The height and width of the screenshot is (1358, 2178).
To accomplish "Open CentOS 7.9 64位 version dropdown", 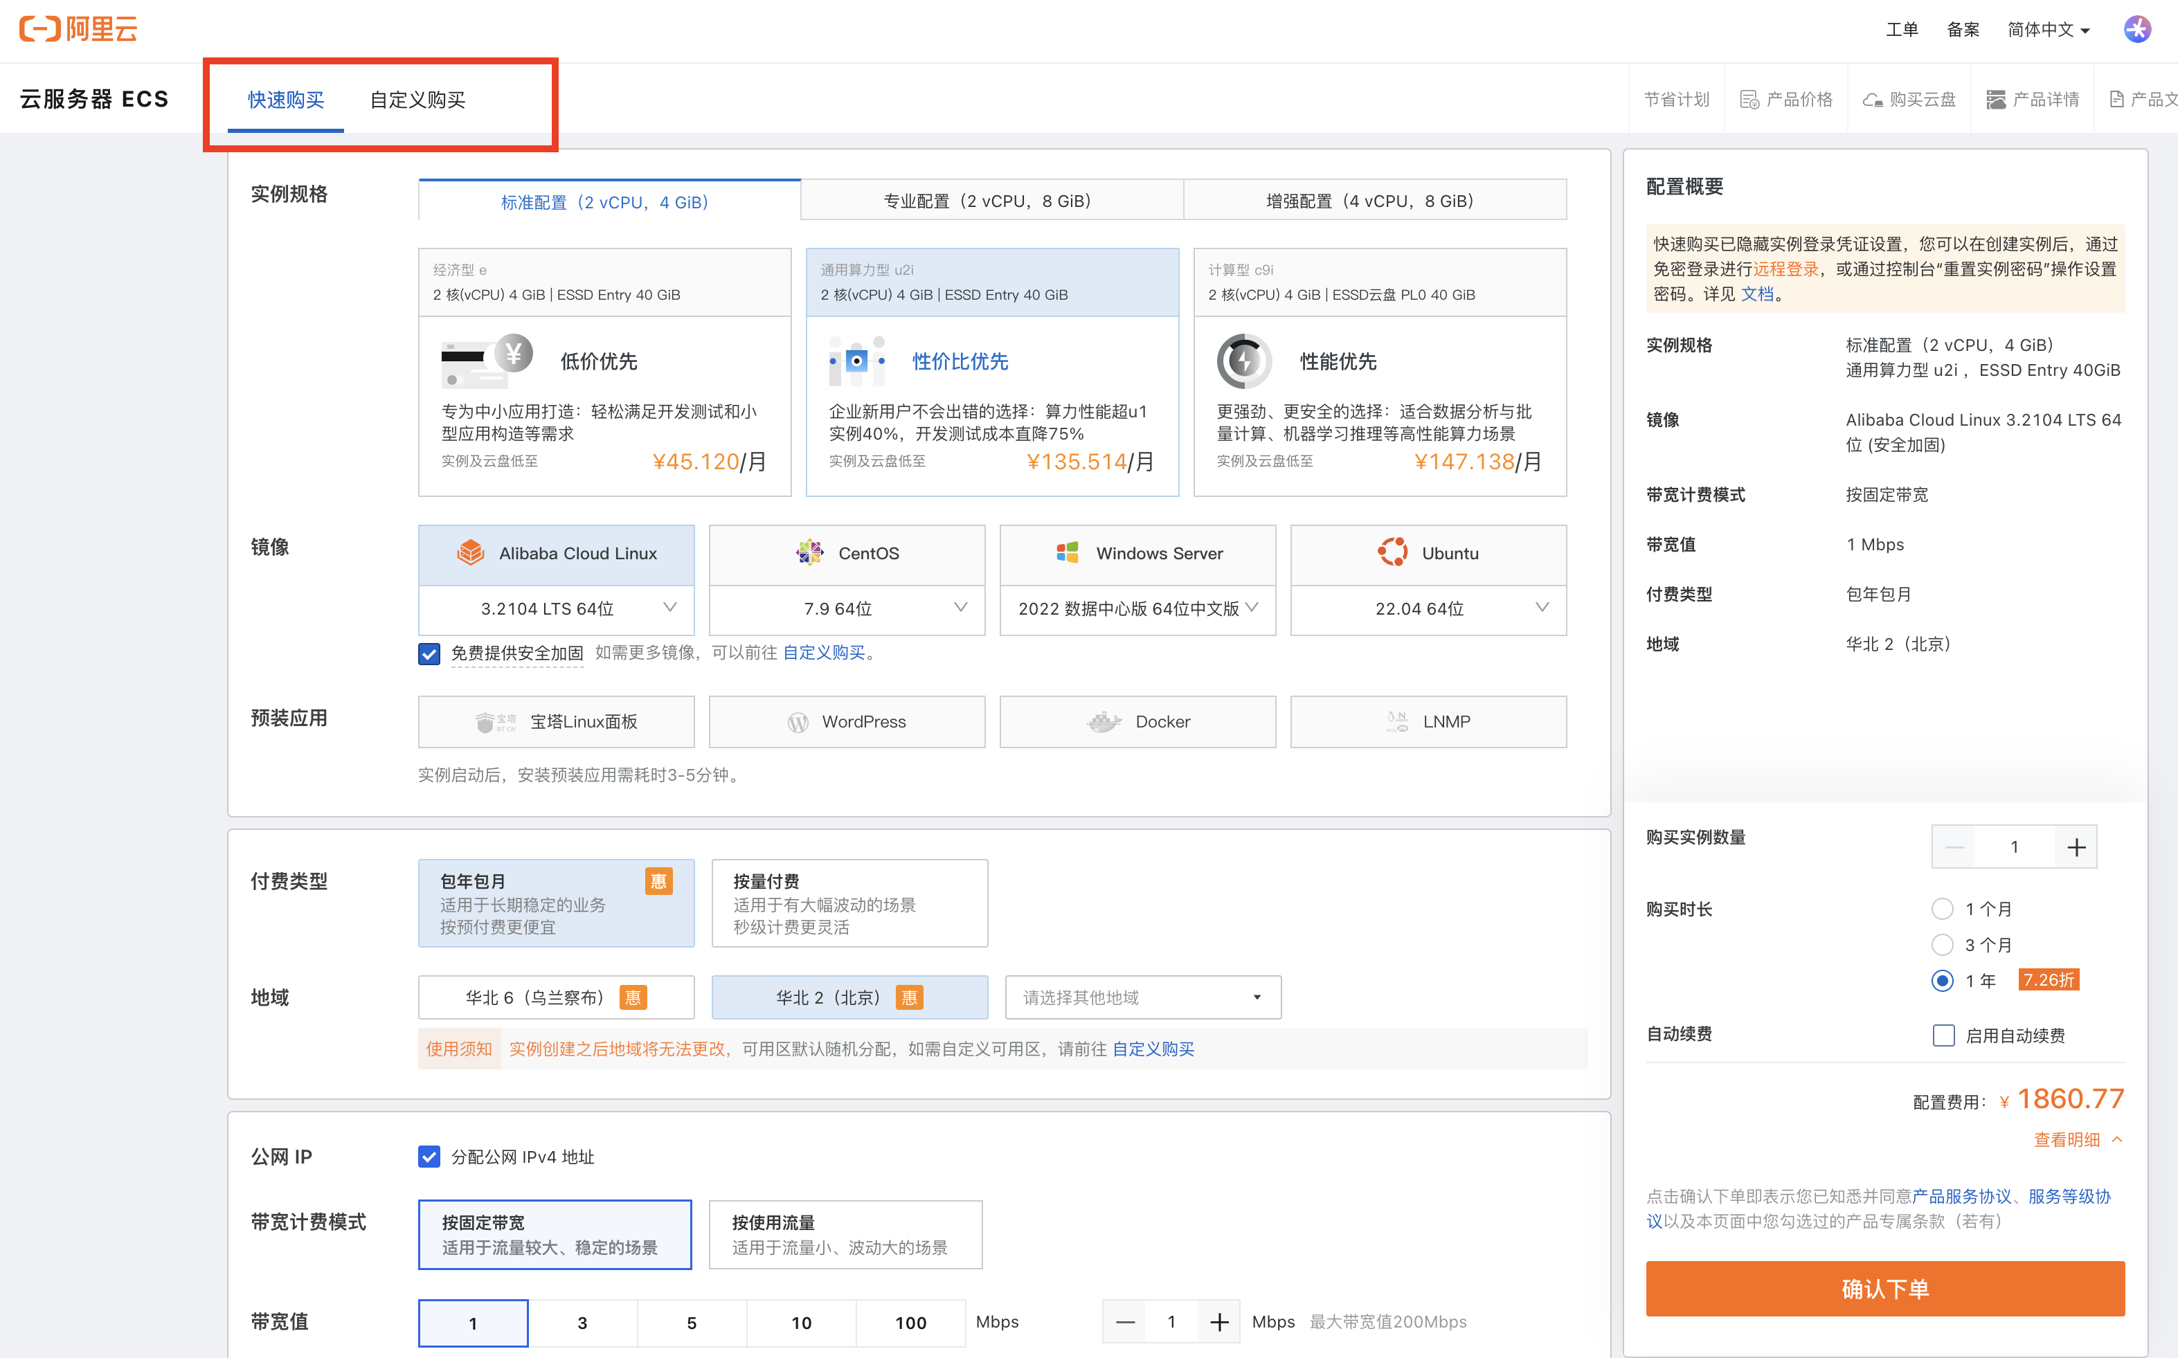I will coord(847,609).
